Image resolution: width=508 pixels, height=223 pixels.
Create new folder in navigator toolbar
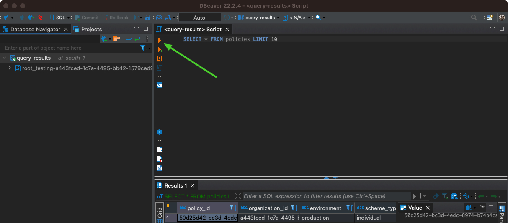tap(117, 39)
